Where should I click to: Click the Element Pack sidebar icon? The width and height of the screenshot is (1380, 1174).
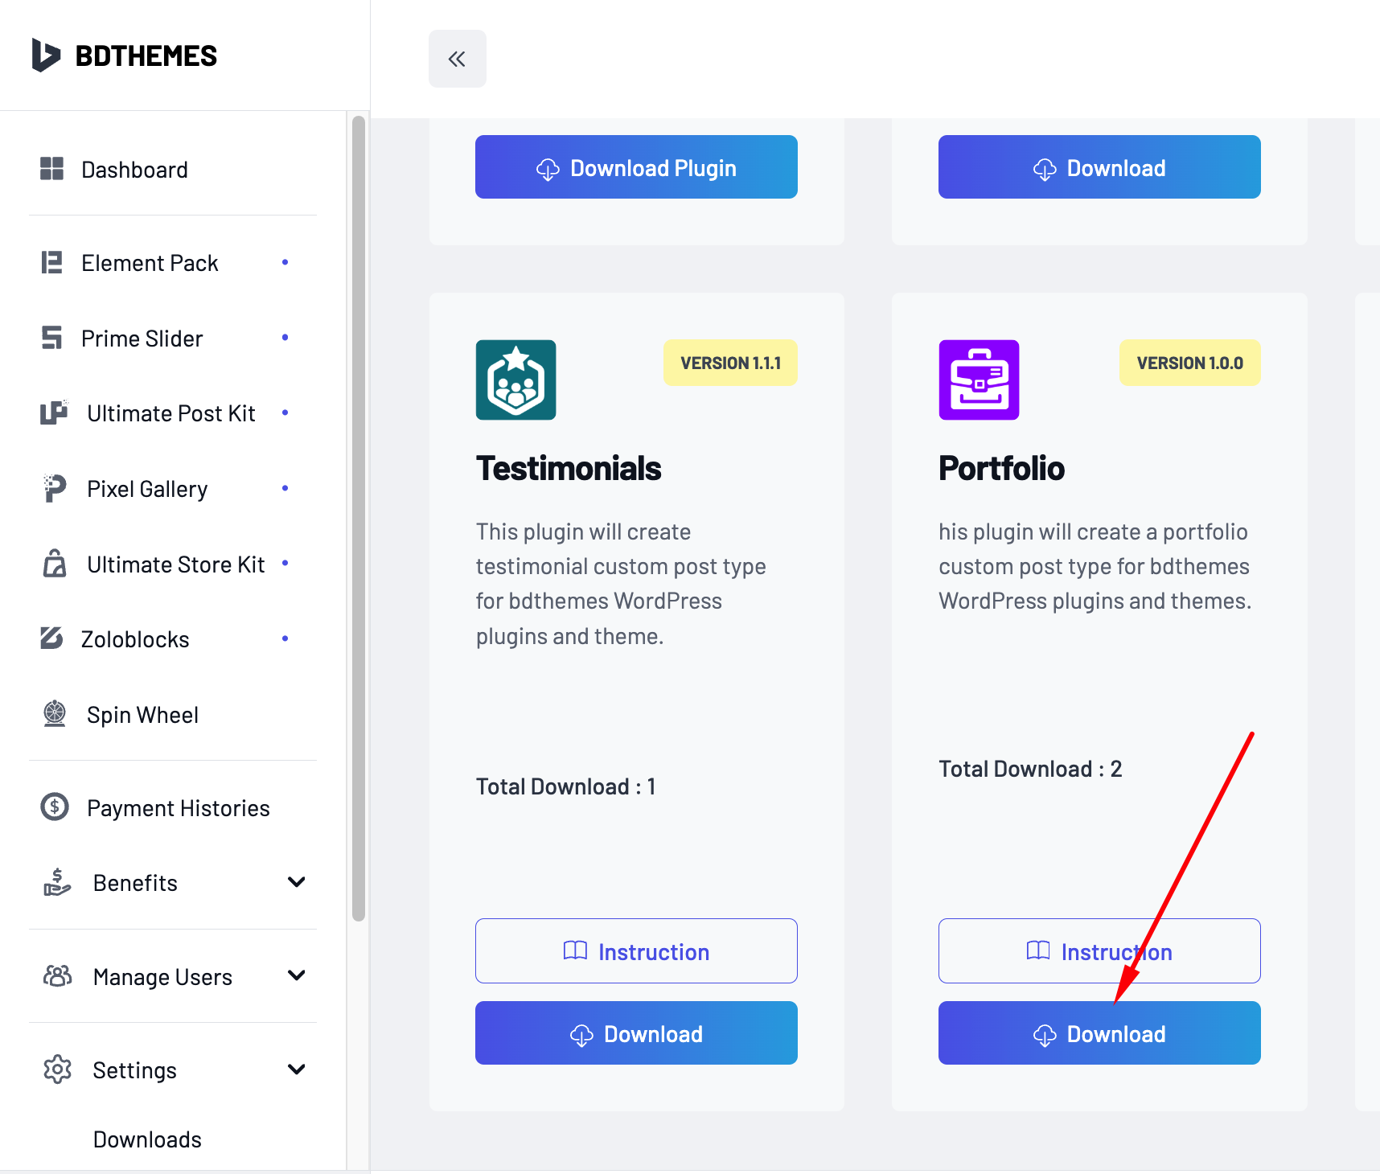(x=52, y=263)
